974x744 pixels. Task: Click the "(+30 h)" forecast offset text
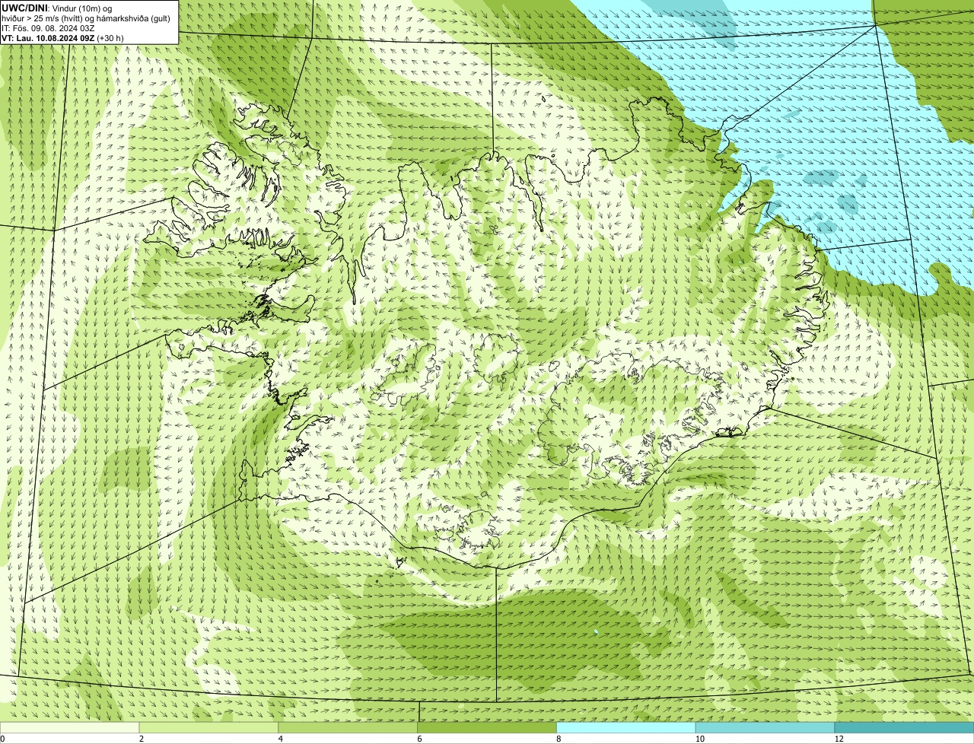(110, 38)
